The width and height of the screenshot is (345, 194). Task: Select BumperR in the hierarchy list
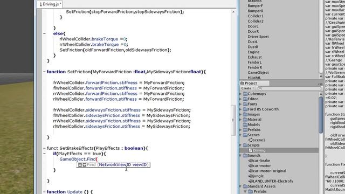[255, 11]
